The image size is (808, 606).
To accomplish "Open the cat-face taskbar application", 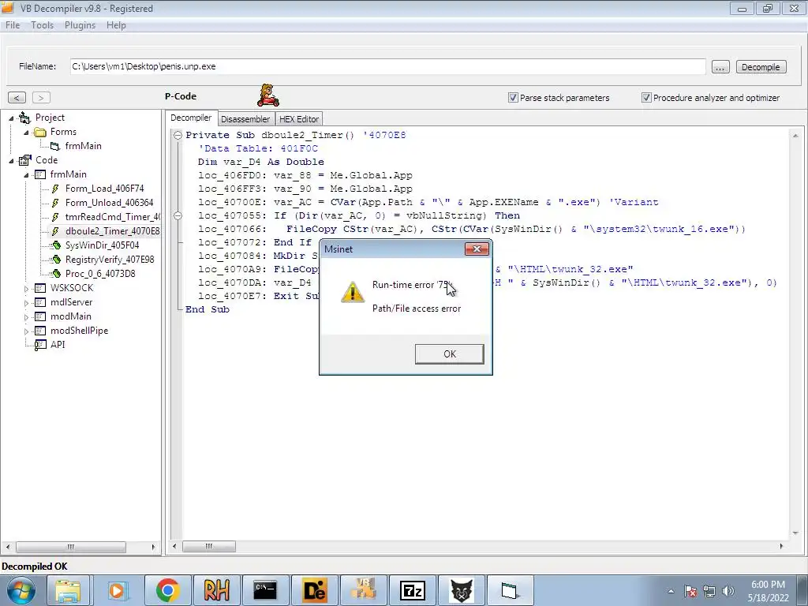I will point(461,590).
